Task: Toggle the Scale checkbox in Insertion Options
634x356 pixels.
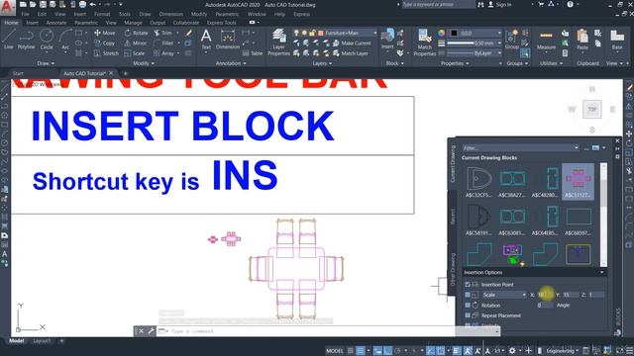Action: coord(468,295)
